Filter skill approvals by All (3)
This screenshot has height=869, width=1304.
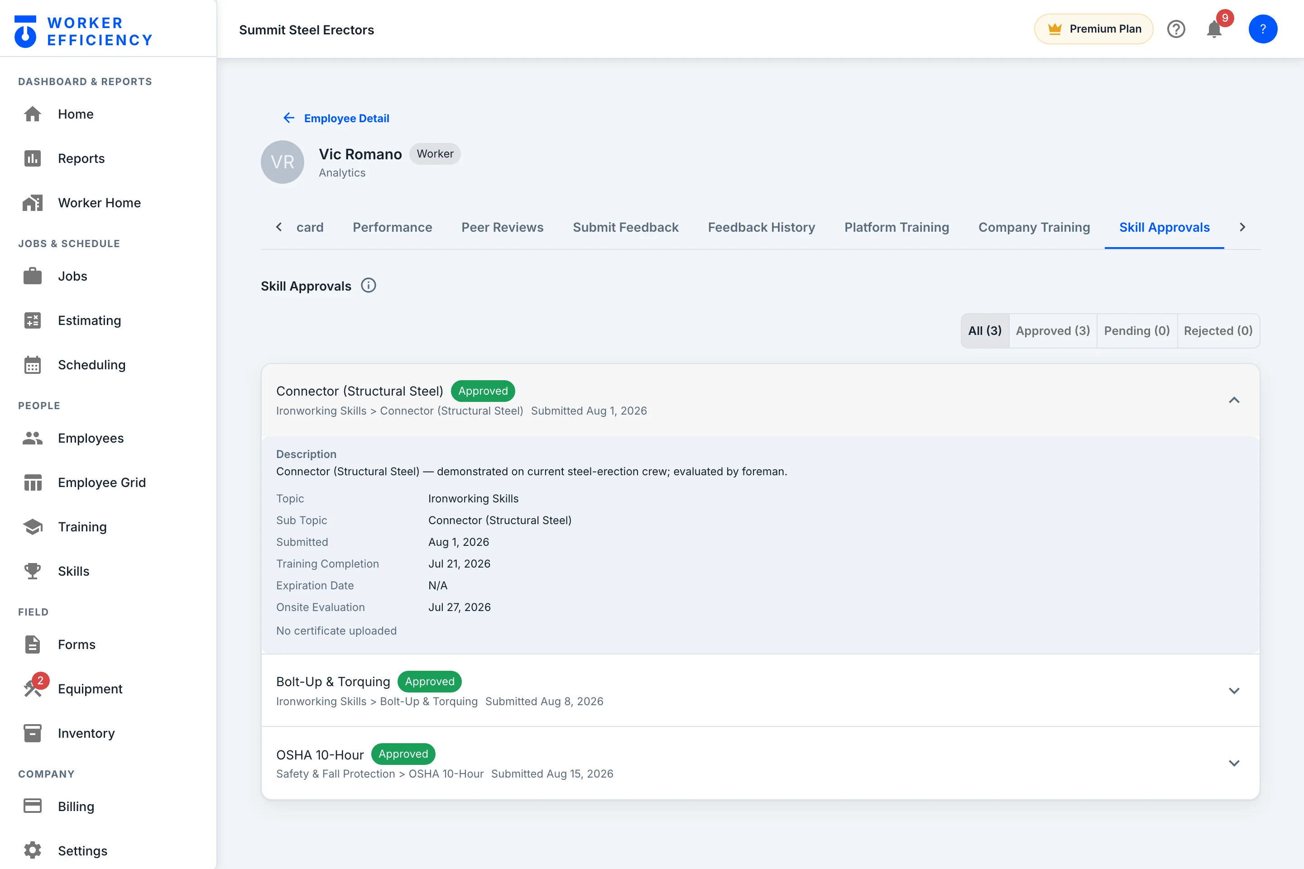point(985,331)
